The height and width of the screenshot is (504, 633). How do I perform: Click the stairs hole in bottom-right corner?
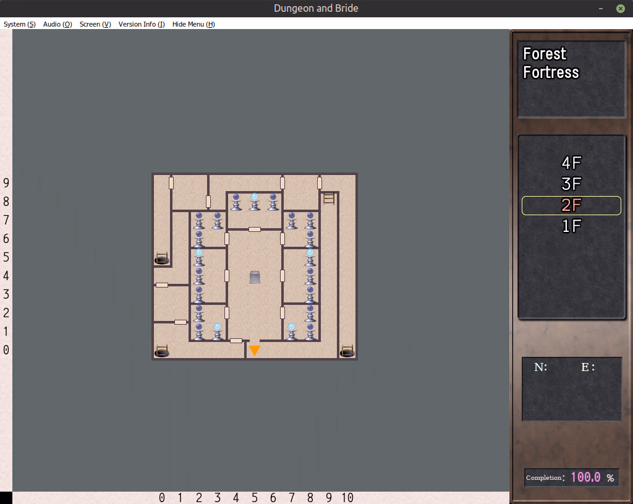(x=347, y=351)
